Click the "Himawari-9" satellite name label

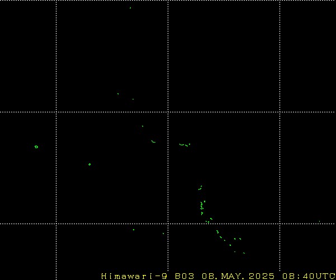point(134,276)
